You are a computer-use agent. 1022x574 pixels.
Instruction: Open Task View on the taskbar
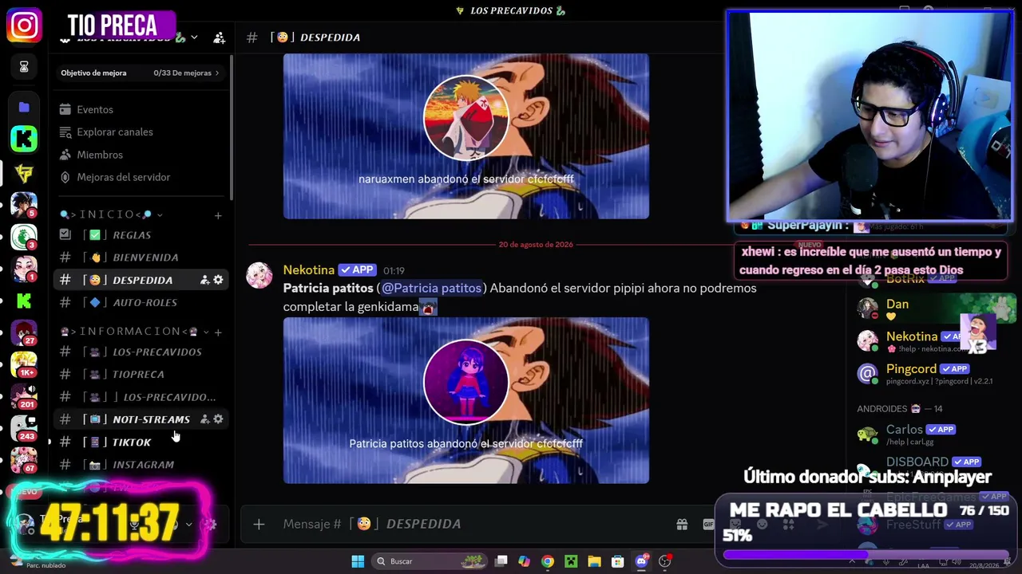(x=501, y=561)
